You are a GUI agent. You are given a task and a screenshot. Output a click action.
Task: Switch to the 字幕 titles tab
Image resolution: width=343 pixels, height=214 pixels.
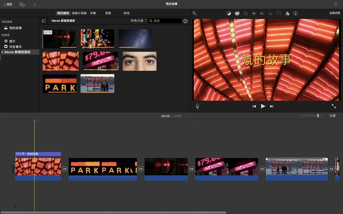tap(93, 13)
